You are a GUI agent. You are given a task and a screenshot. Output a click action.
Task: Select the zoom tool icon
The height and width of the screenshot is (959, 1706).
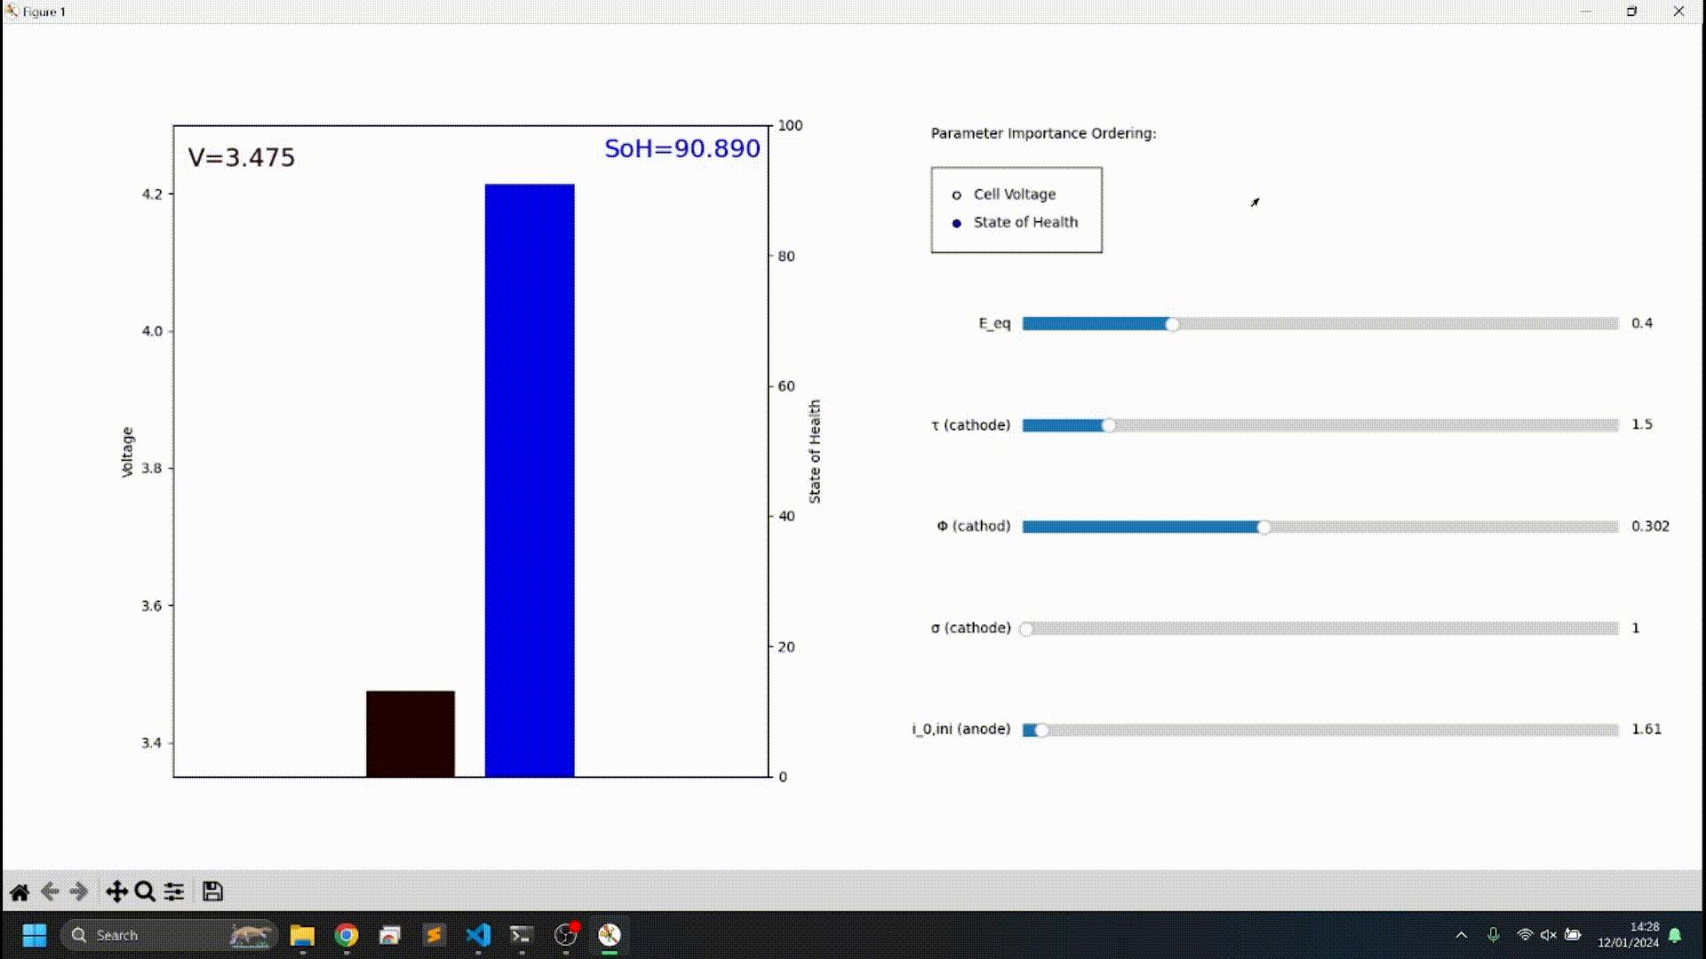tap(146, 892)
